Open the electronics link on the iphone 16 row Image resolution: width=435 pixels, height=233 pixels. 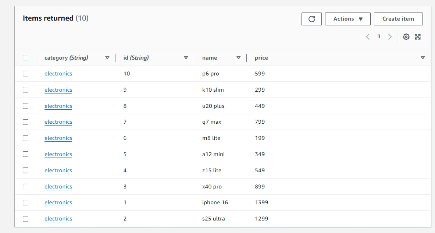58,202
